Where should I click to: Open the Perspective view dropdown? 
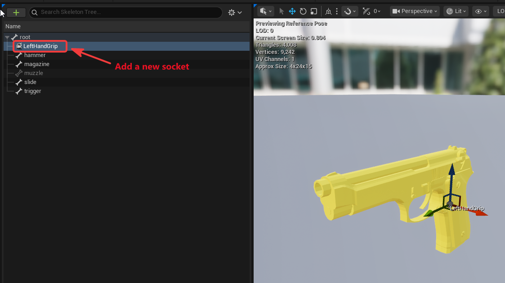[415, 11]
